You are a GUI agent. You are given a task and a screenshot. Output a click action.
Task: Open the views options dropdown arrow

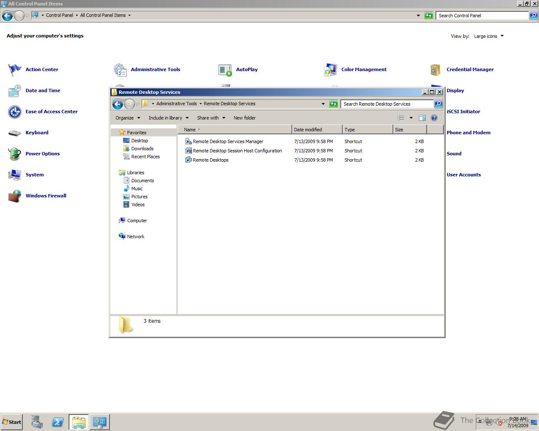click(411, 118)
